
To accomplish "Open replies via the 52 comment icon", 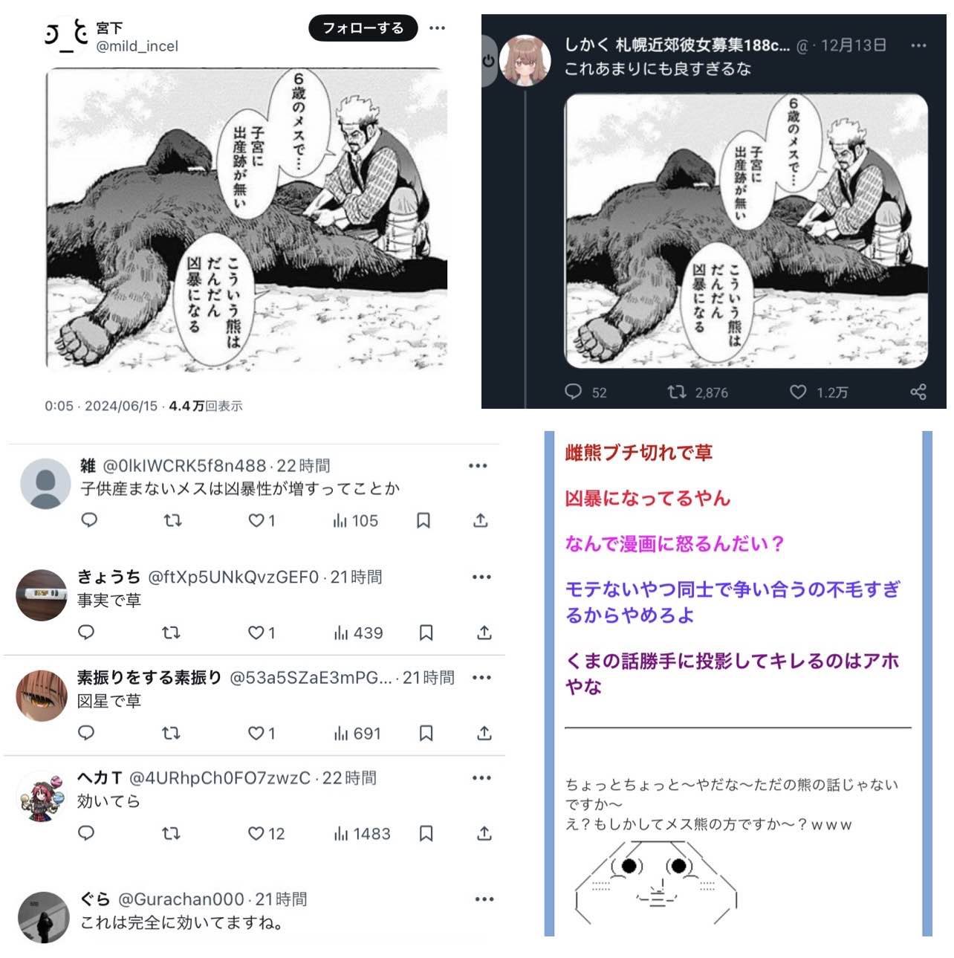I will tap(574, 392).
